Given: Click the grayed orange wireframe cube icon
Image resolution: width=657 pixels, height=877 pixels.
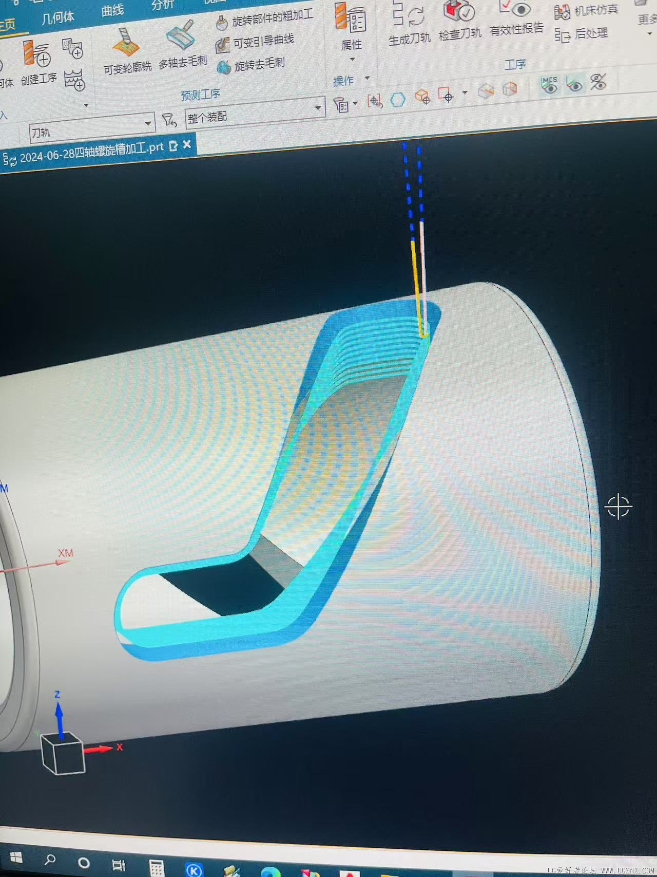Looking at the screenshot, I should 510,89.
